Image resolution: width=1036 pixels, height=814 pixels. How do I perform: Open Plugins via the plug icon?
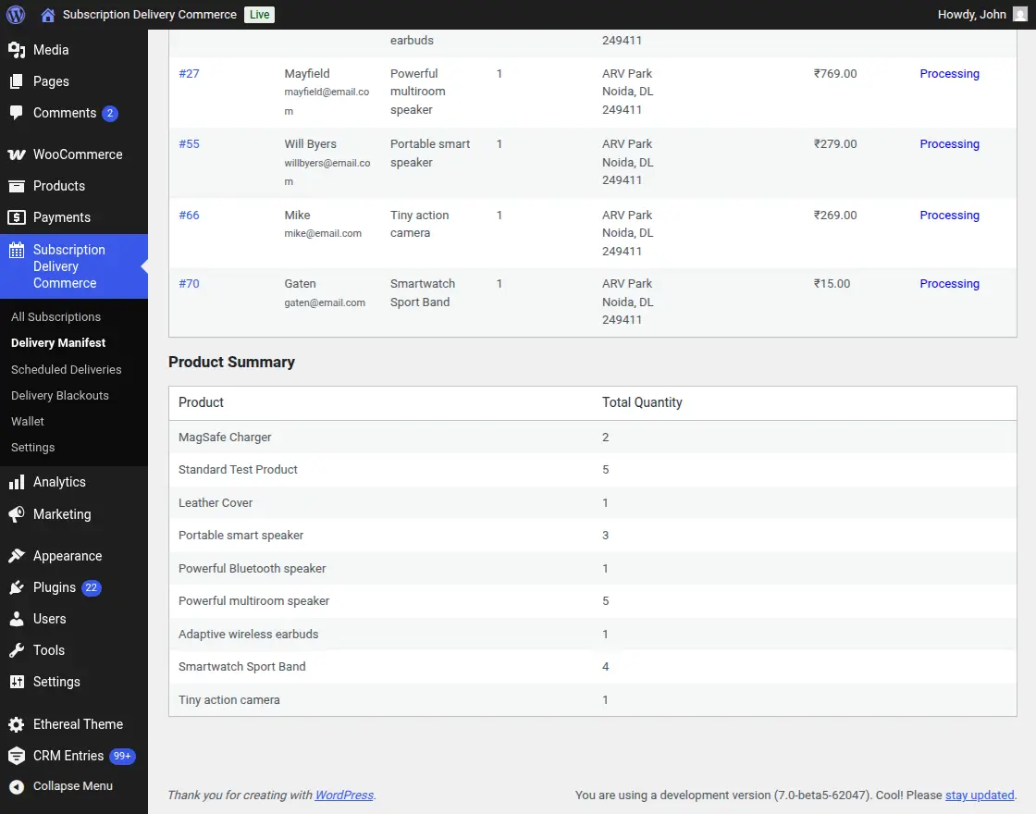(16, 587)
